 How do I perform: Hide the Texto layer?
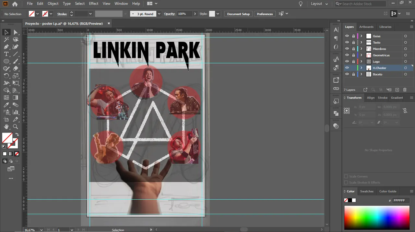tap(347, 42)
